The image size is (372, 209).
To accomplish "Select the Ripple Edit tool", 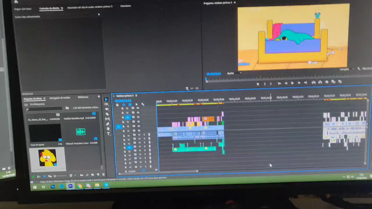I will point(106,109).
